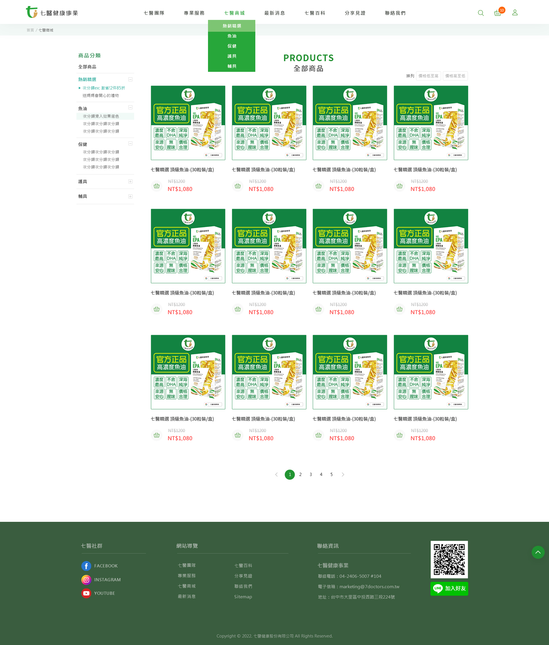Click the Facebook icon in the footer
549x645 pixels.
(x=86, y=566)
